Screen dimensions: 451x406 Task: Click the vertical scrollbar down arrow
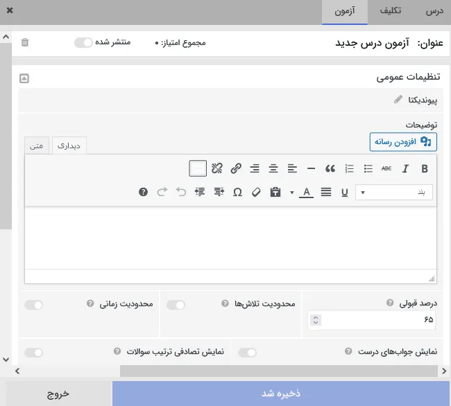pyautogui.click(x=6, y=360)
